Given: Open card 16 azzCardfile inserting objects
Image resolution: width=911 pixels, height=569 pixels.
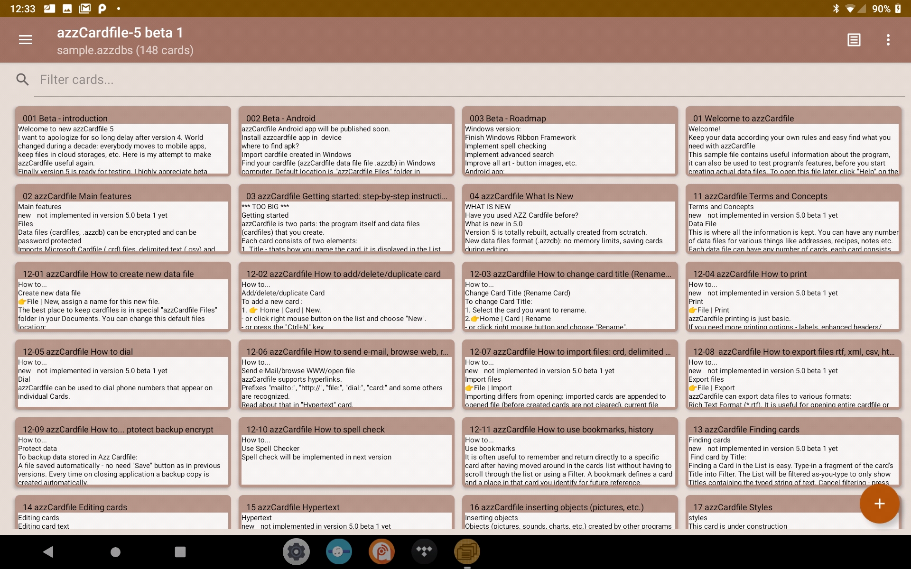Looking at the screenshot, I should 570,513.
